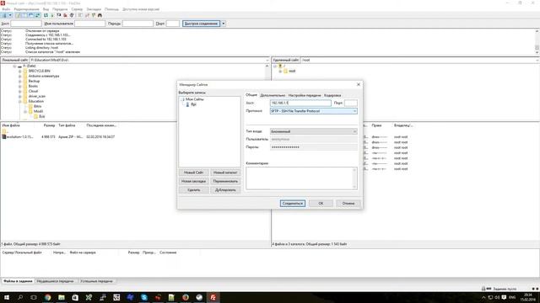Click the quickconnect Порт input field
This screenshot has width=540, height=303.
[x=172, y=24]
